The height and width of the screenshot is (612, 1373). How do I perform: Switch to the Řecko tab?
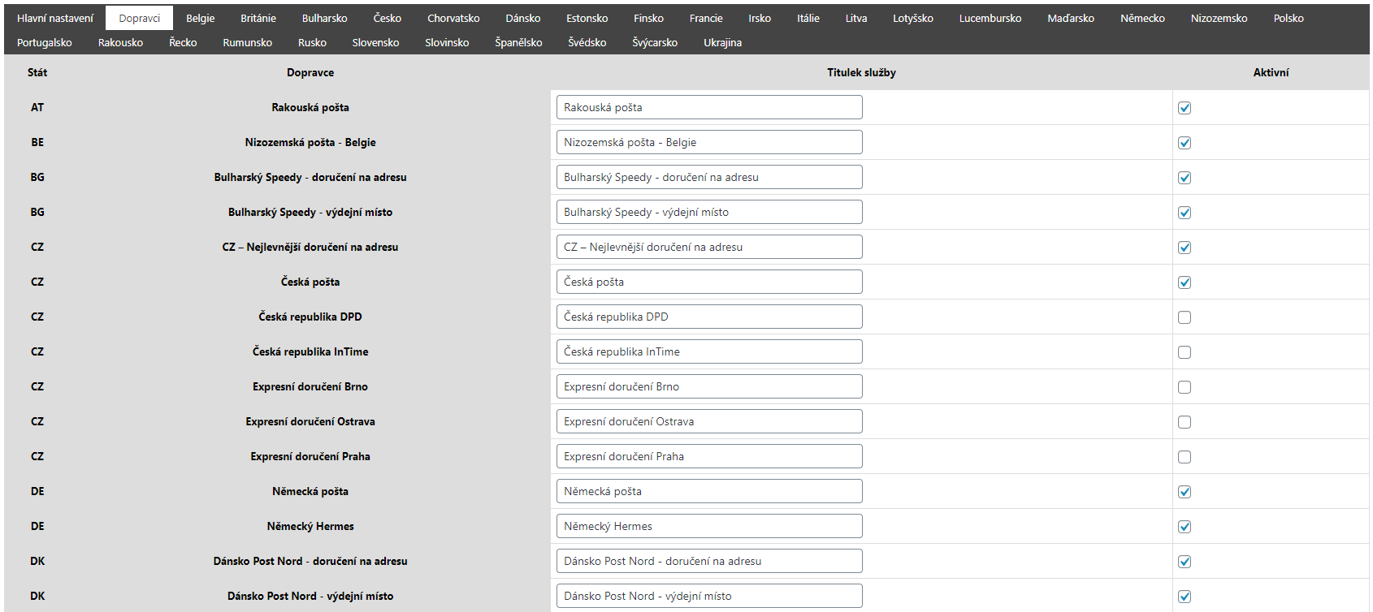pyautogui.click(x=184, y=42)
